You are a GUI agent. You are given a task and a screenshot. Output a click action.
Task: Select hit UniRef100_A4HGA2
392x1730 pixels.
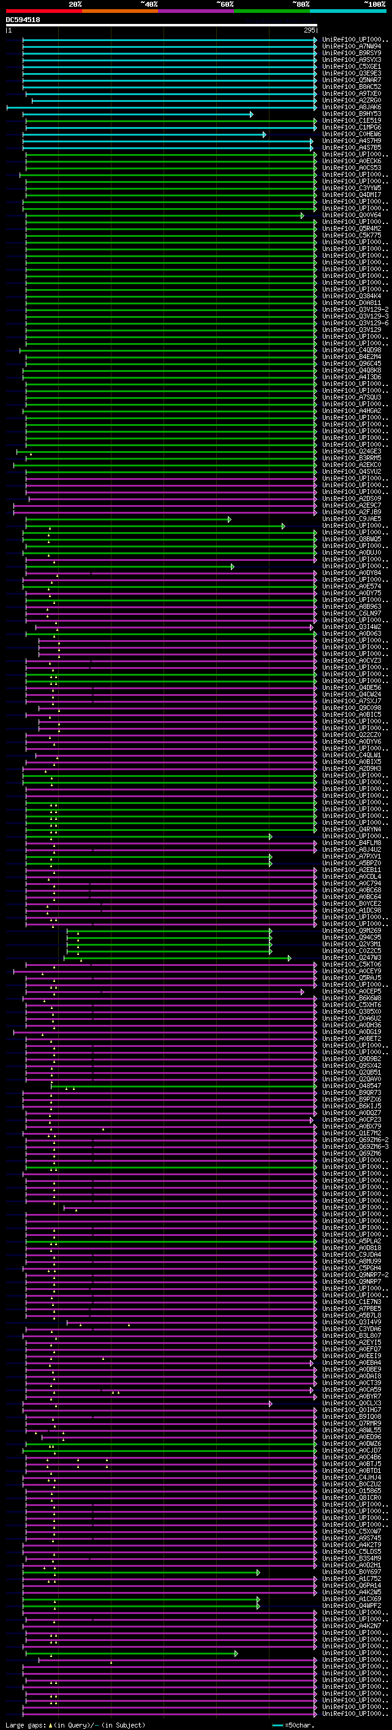click(x=352, y=411)
